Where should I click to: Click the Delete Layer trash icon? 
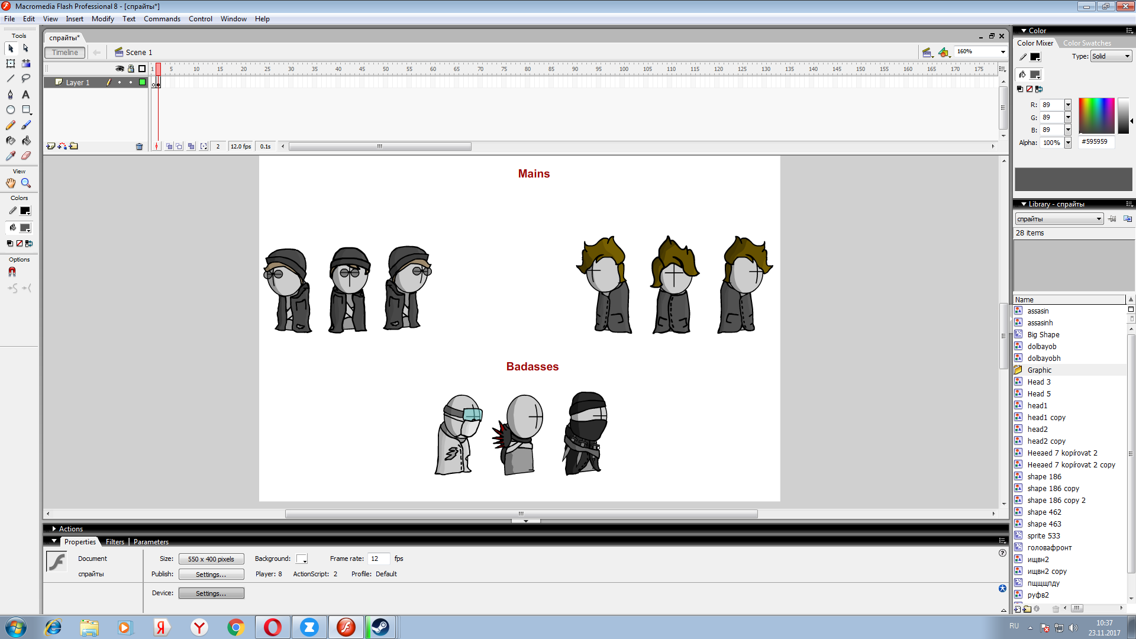(140, 146)
